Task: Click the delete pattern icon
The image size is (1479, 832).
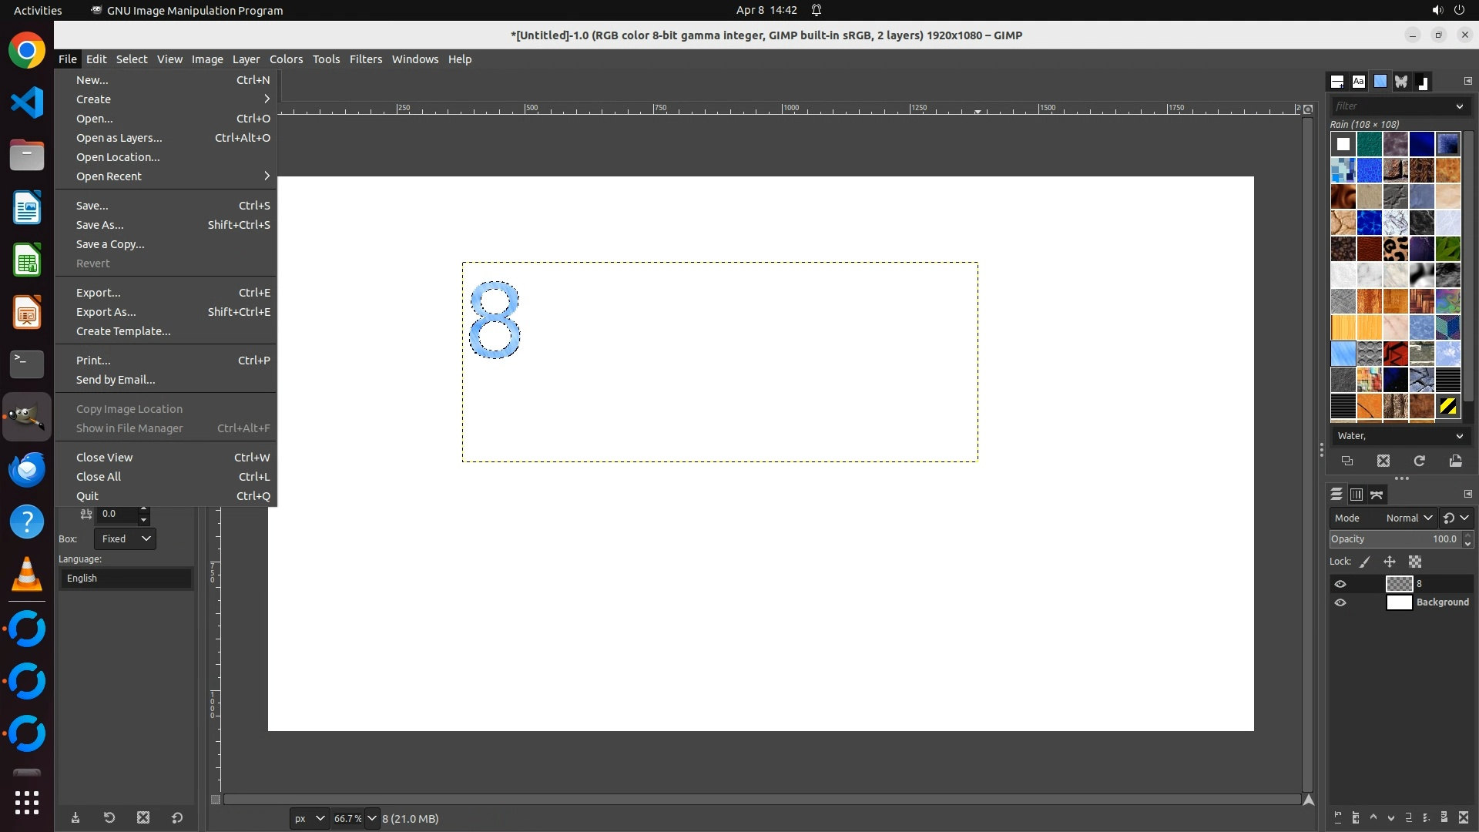Action: (1383, 461)
